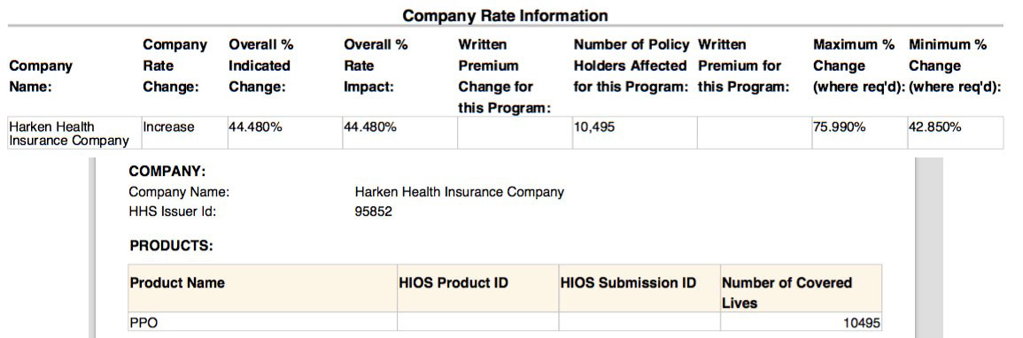Select the 75.990% Maximum Change cell

(858, 133)
